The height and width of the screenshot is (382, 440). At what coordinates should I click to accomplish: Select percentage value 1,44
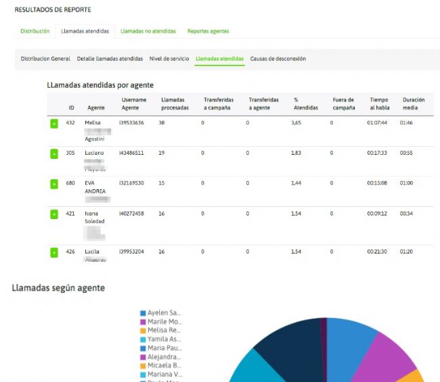coord(296,183)
